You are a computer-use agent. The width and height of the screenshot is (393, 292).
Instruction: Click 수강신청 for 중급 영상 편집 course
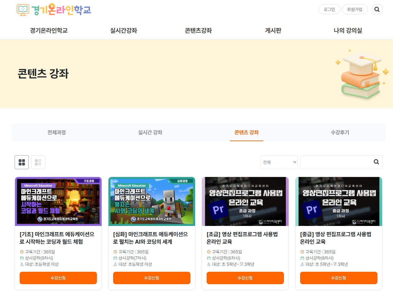tap(338, 278)
